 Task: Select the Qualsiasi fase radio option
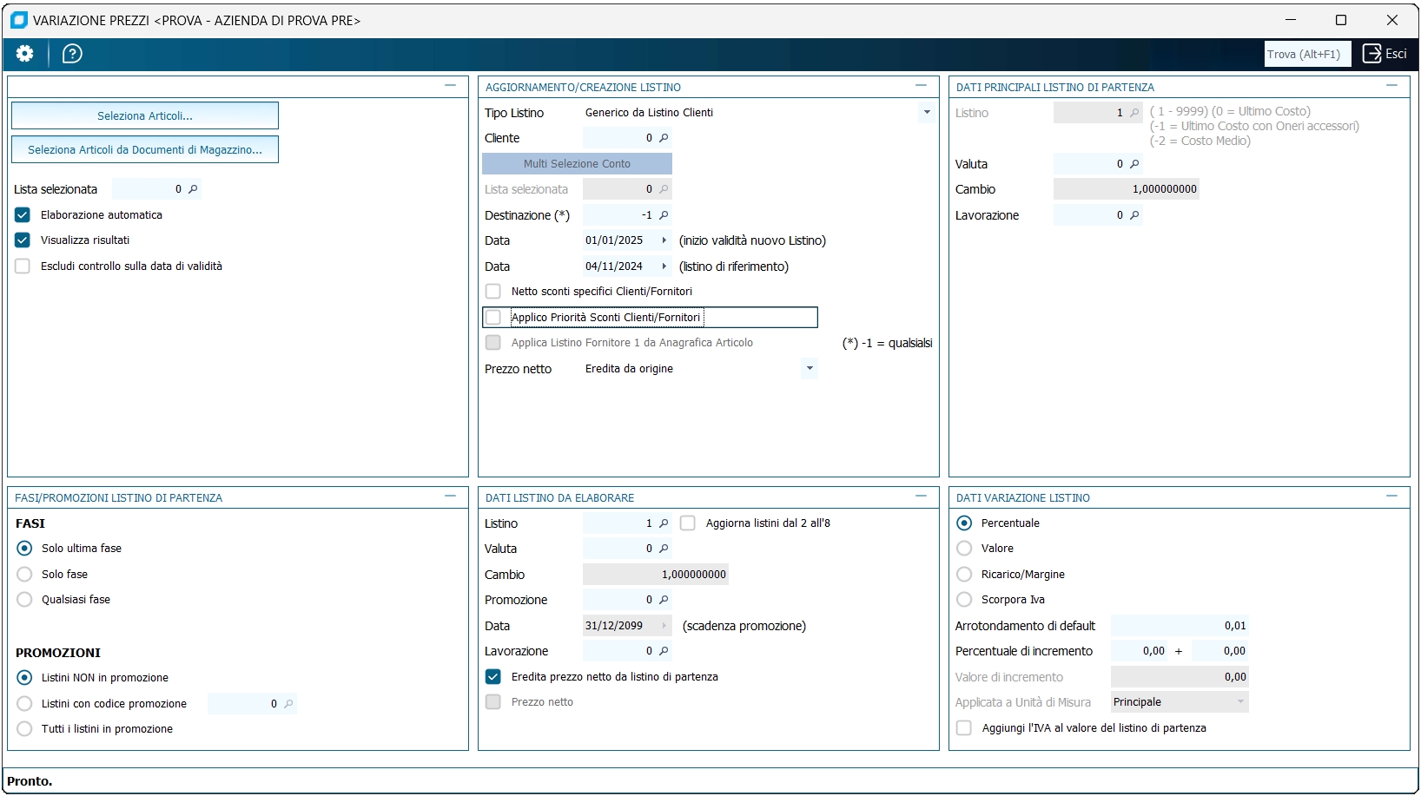tap(24, 600)
